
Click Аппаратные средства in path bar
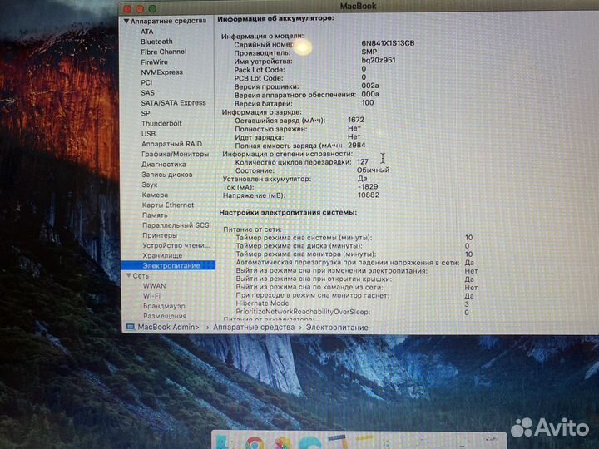click(254, 328)
